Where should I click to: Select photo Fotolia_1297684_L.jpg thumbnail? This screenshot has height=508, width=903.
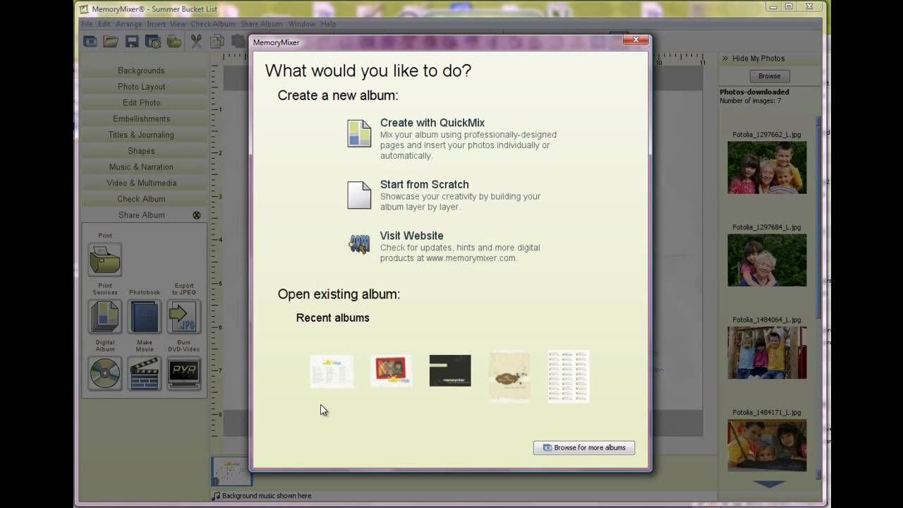(767, 260)
